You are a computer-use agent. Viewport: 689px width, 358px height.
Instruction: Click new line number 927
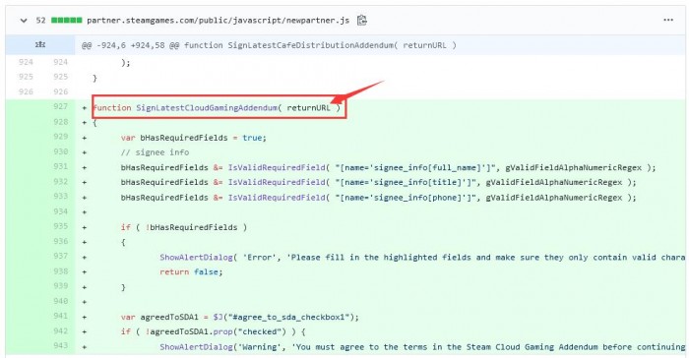(x=61, y=107)
